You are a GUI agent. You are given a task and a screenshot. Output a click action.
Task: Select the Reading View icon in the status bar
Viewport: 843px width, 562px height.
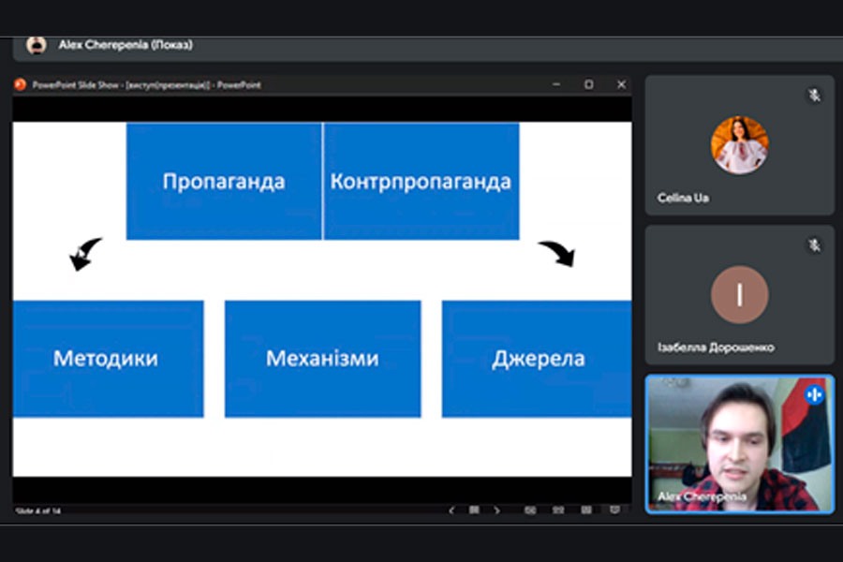(x=586, y=510)
